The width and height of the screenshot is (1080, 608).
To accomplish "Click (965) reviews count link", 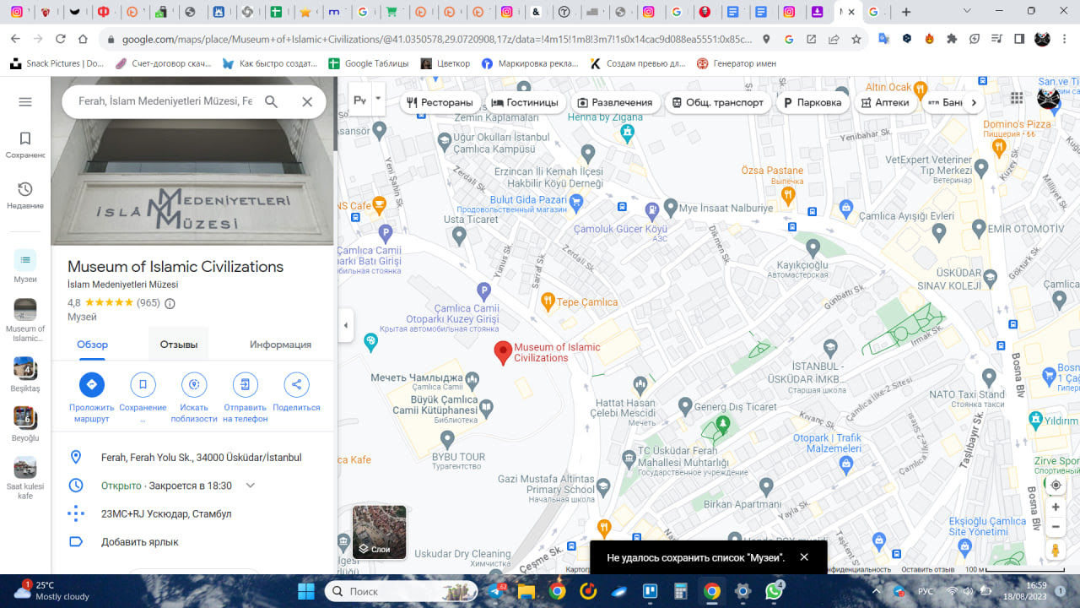I will click(x=148, y=303).
